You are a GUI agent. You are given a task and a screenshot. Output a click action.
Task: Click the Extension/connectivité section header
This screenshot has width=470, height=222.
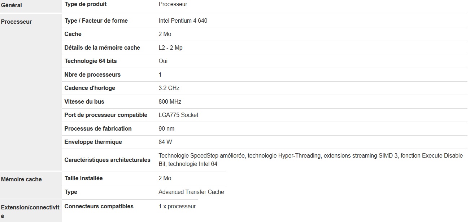click(30, 207)
